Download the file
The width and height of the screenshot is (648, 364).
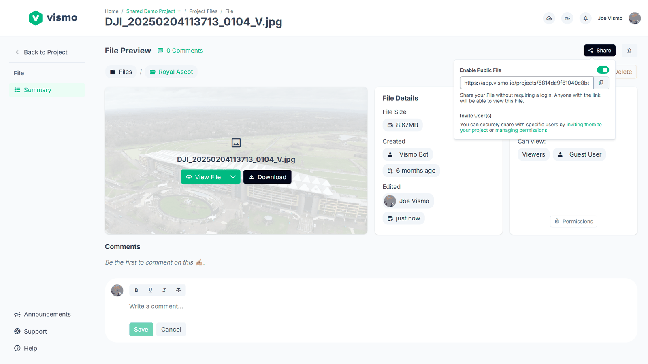coord(267,177)
